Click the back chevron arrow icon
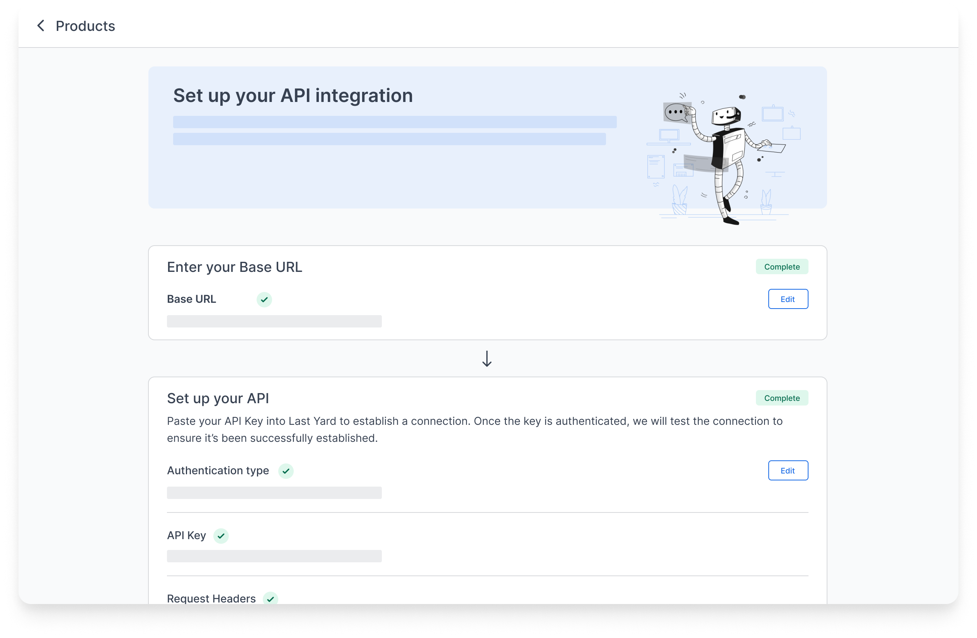The width and height of the screenshot is (977, 638). point(41,26)
